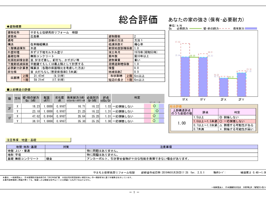Click the blue 保有耐力 legend swatch

(251, 29)
